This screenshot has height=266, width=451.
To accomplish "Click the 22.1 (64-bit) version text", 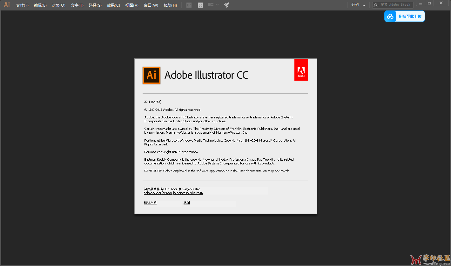I will (153, 102).
